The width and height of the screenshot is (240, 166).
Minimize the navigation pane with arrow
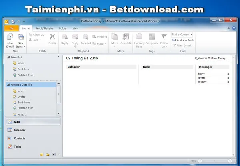click(x=58, y=57)
